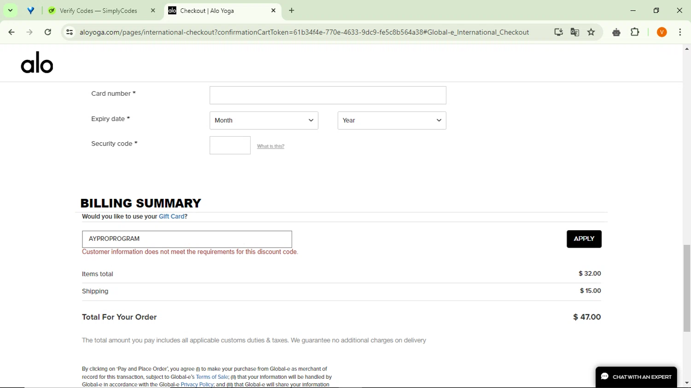691x388 pixels.
Task: Click the 'Items total' label
Action: click(x=98, y=274)
